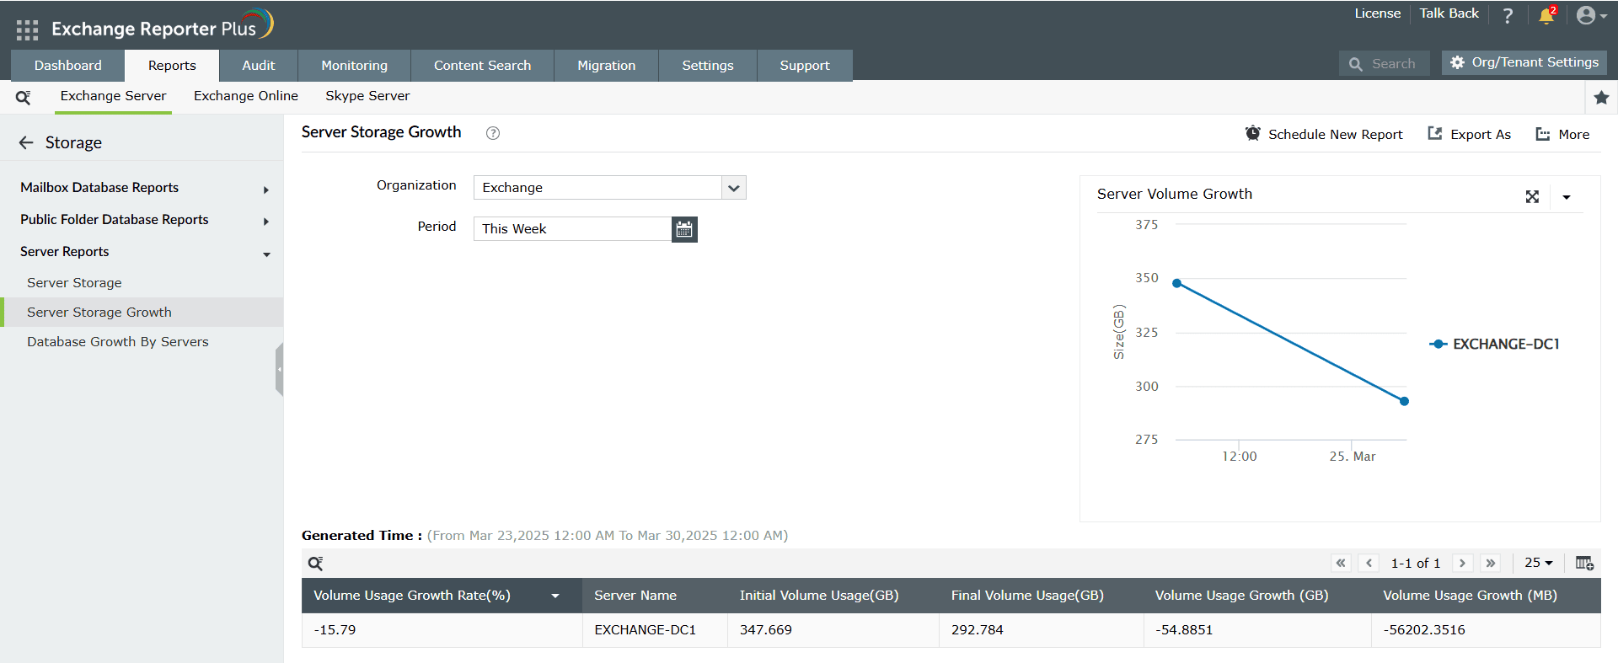Click the chart's starting data point near 350
1618x663 pixels.
(x=1177, y=283)
